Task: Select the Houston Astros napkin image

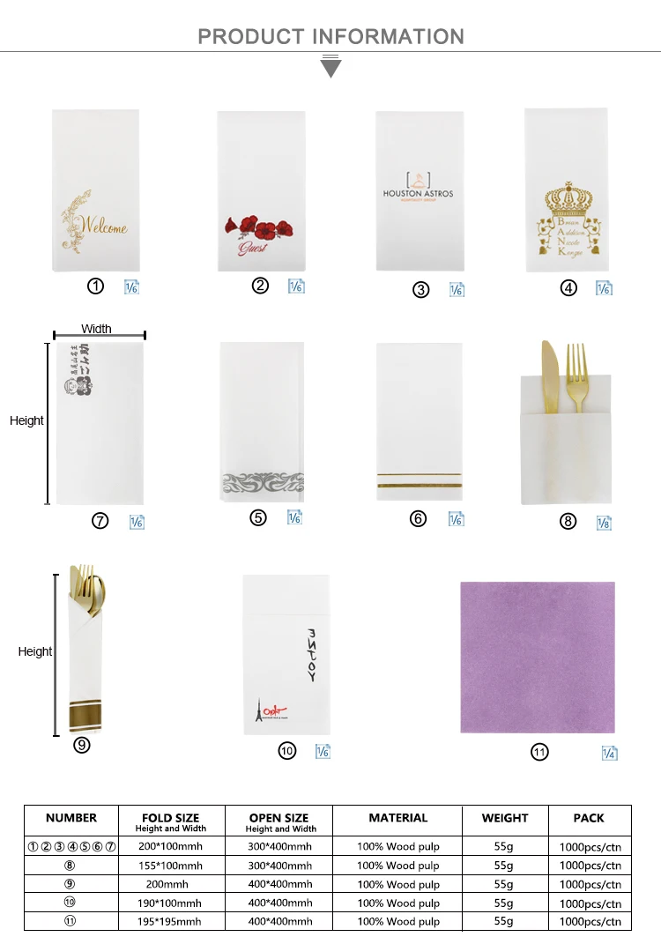Action: click(420, 191)
